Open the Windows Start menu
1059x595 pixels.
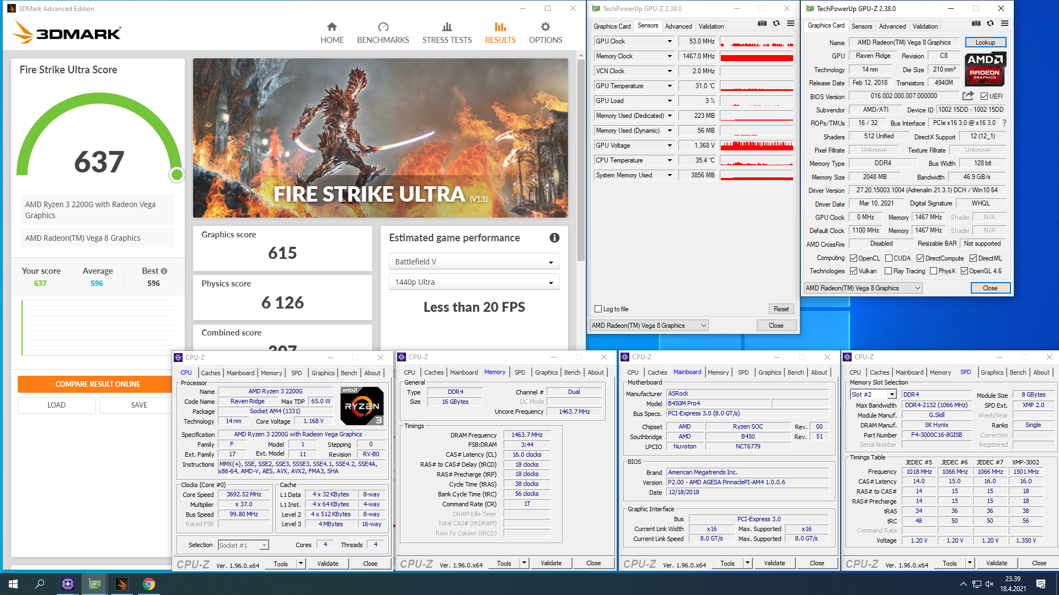pos(13,584)
